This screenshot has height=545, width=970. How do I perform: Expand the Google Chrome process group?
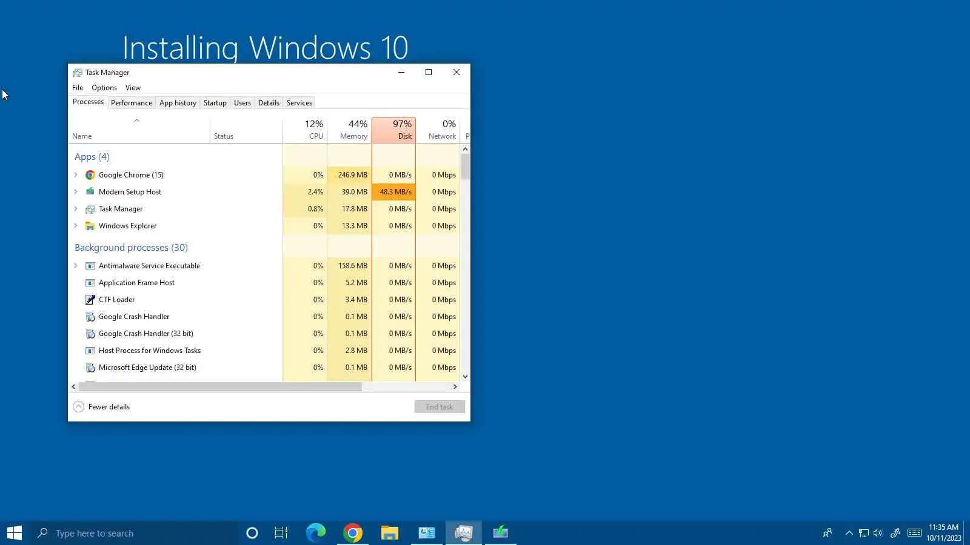pyautogui.click(x=76, y=175)
